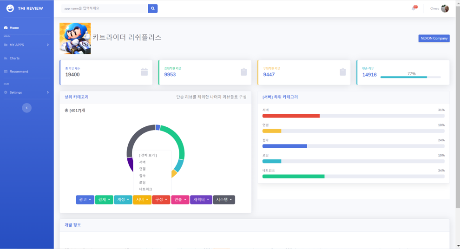Click the TMI REVIEW smiley logo icon
Image resolution: width=460 pixels, height=249 pixels.
tap(10, 8)
